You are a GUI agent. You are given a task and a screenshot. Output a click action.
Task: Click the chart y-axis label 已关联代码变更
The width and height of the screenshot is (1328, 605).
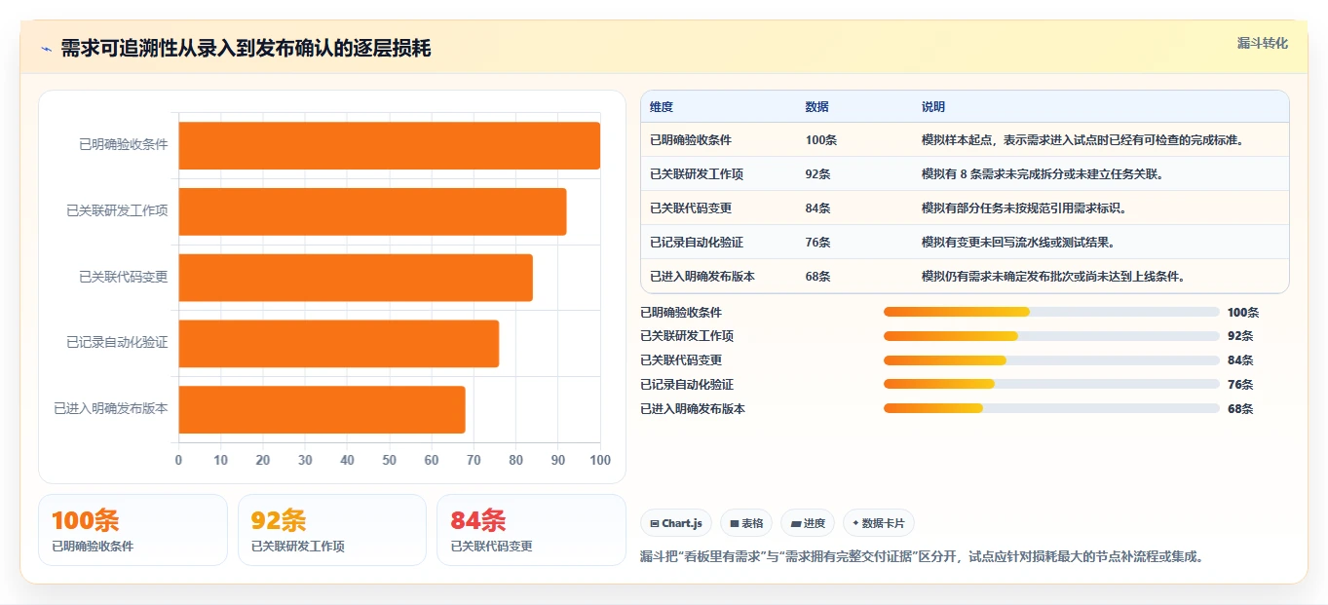(x=124, y=277)
